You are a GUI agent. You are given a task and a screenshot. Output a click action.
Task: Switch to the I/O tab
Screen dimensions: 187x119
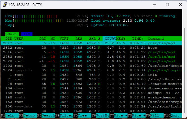click(x=27, y=34)
